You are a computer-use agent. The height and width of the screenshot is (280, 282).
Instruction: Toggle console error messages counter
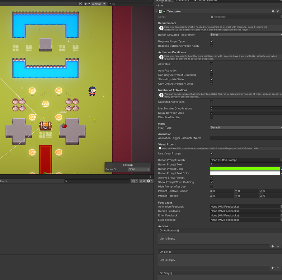tap(150, 181)
